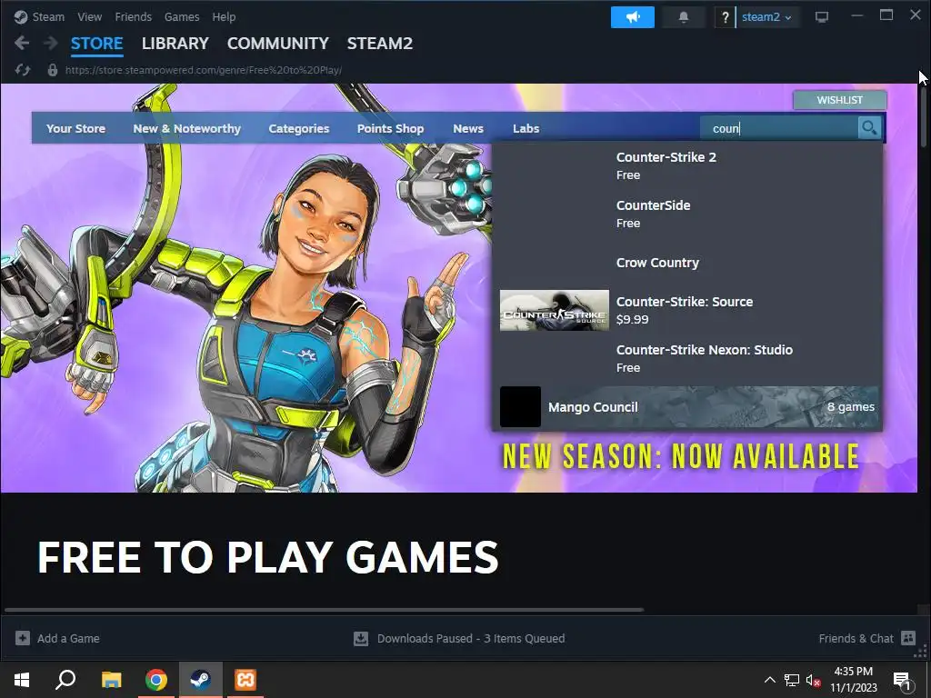
Task: Open the network status tray icon
Action: pyautogui.click(x=792, y=680)
